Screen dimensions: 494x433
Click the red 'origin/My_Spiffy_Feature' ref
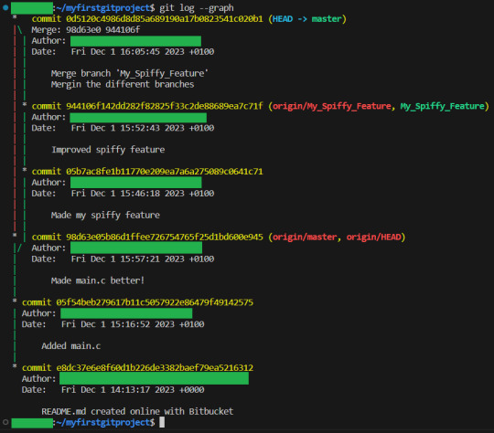pos(332,106)
